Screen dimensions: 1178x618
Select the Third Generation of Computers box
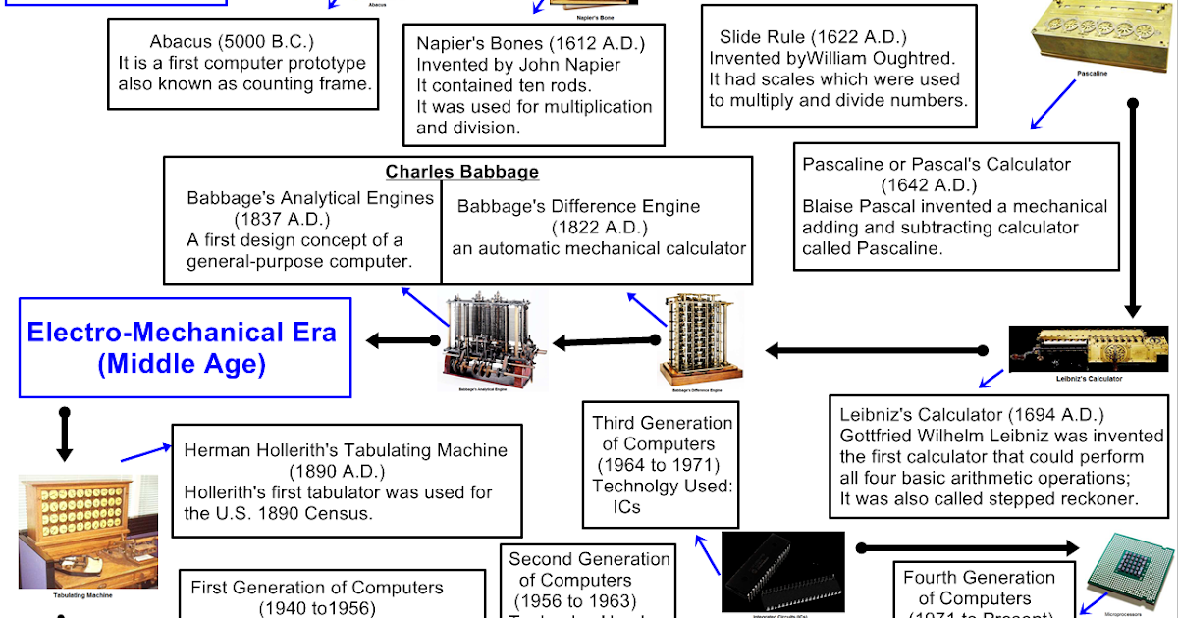pyautogui.click(x=662, y=465)
